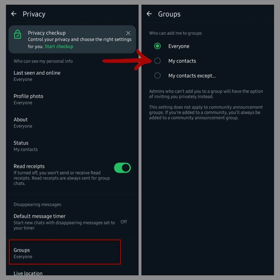
Task: Tap the Privacy checkup lock icon
Action: [x=17, y=34]
